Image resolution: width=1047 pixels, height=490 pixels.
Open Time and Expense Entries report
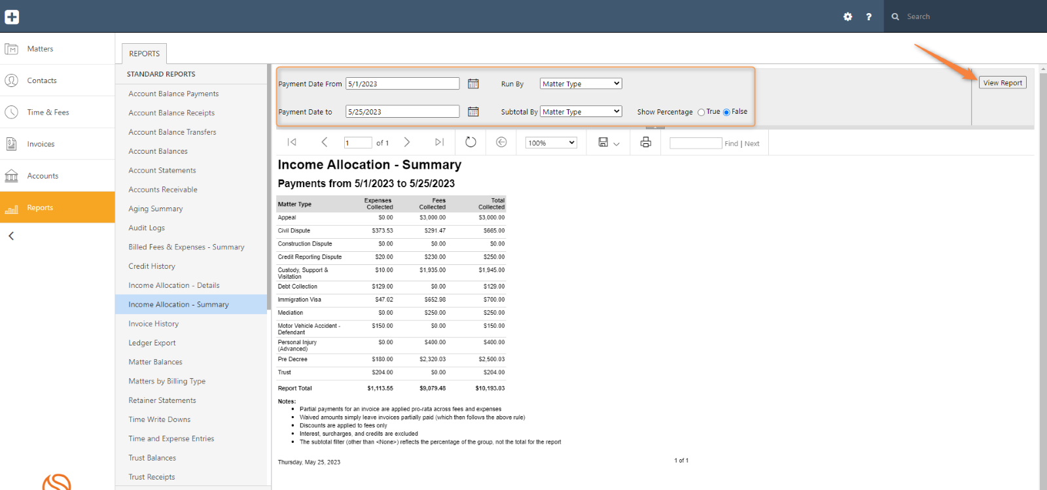click(171, 439)
